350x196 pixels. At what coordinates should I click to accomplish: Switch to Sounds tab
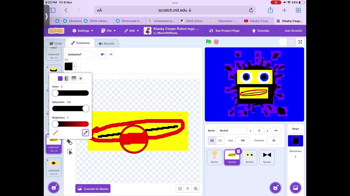click(106, 44)
